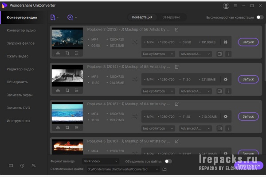Click Запуск button for PopLove 3
The image size is (266, 177).
(248, 79)
